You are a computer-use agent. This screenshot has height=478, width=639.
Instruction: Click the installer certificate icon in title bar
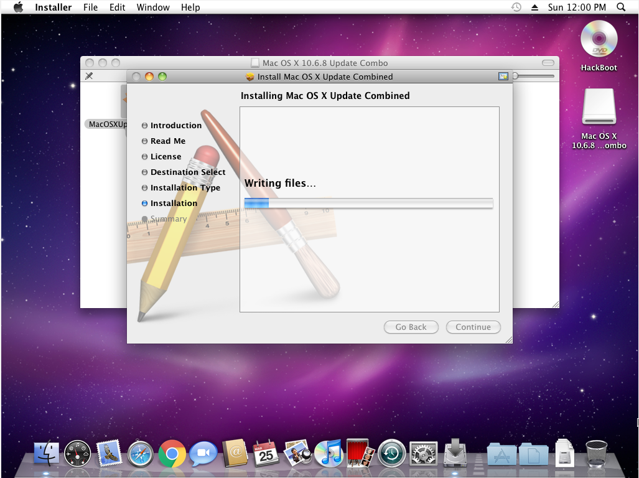503,76
